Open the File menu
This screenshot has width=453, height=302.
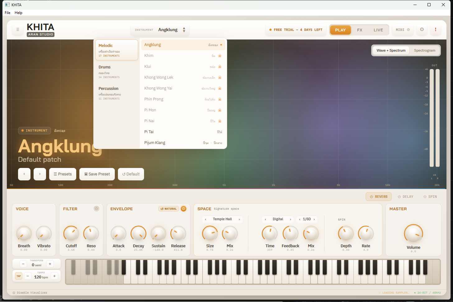(x=7, y=13)
